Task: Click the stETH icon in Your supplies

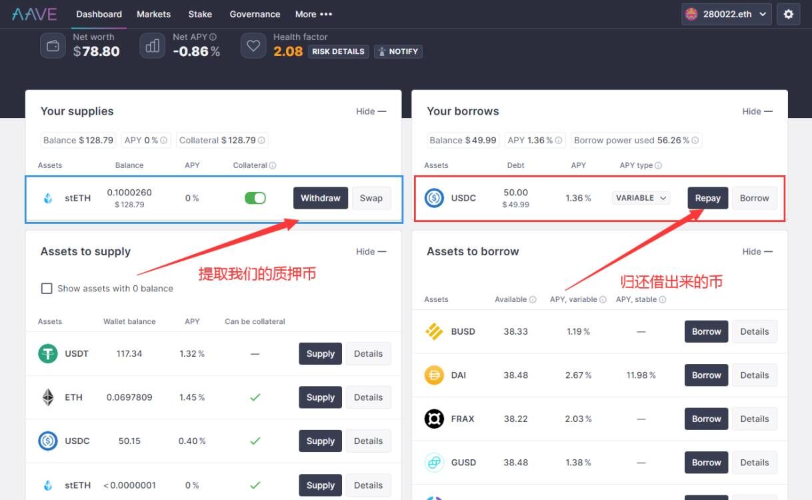Action: [x=48, y=198]
